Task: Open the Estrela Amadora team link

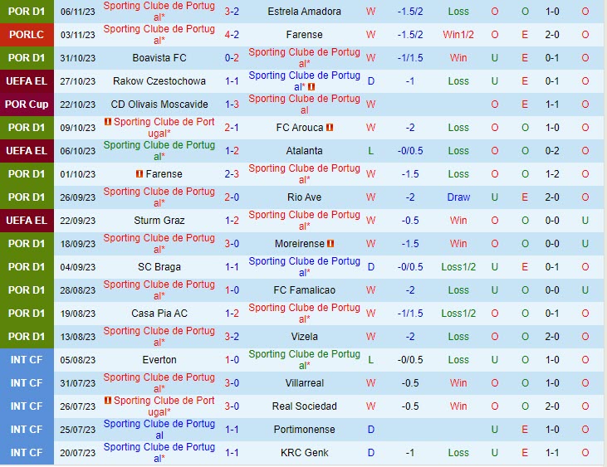Action: (304, 12)
